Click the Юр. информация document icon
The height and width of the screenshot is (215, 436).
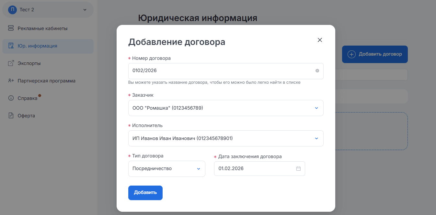pos(11,46)
